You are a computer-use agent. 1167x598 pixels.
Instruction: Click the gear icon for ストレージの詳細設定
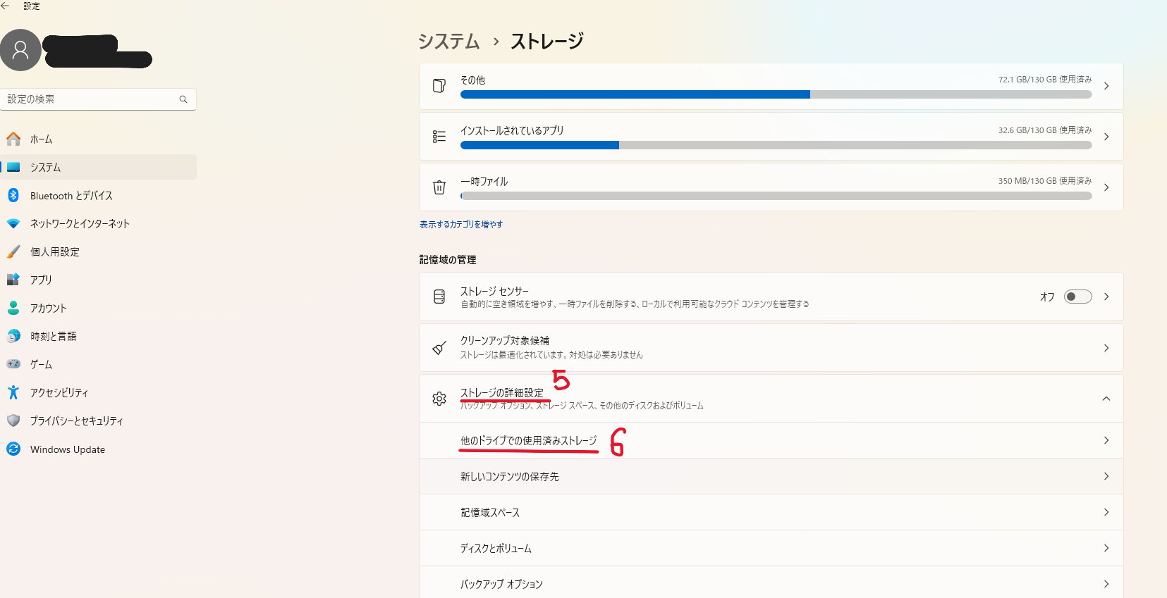pyautogui.click(x=439, y=399)
